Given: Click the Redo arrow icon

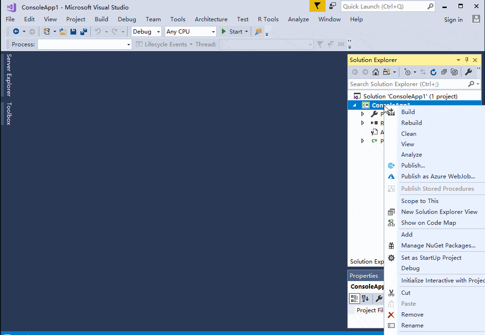Looking at the screenshot, I should click(x=115, y=31).
